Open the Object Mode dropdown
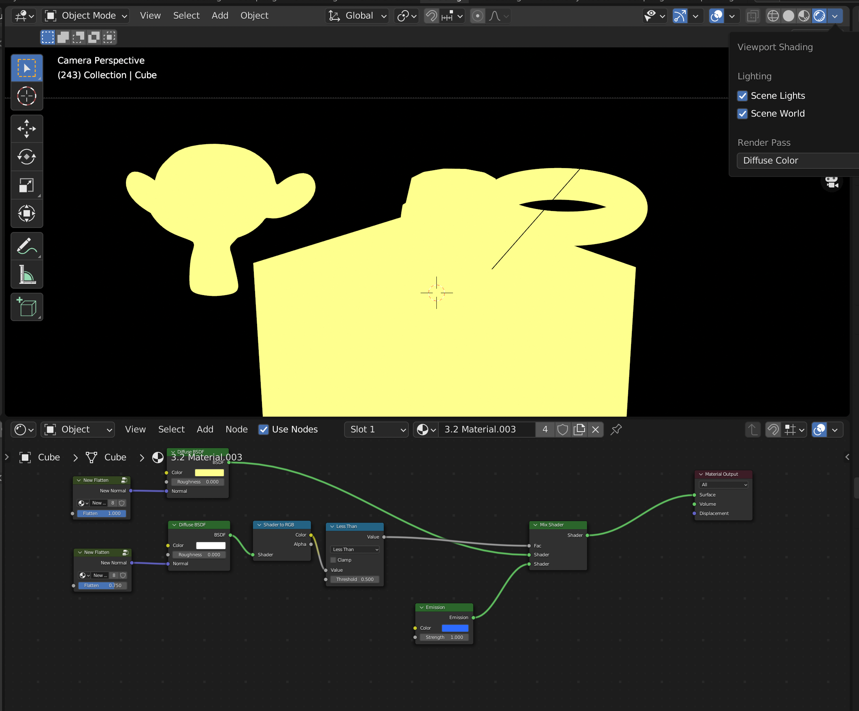This screenshot has height=711, width=859. [86, 16]
